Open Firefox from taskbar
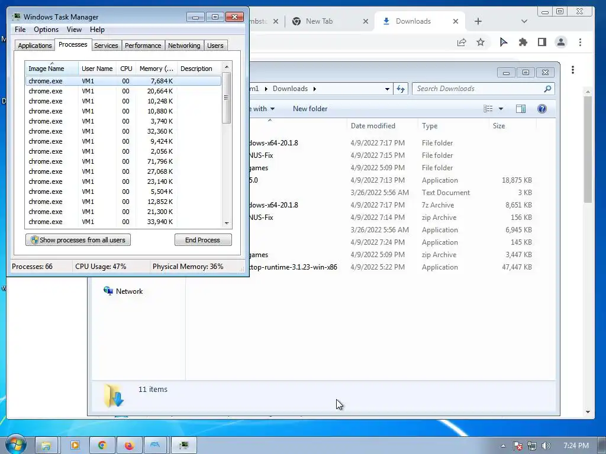Screen dimensions: 606x454 click(x=129, y=446)
